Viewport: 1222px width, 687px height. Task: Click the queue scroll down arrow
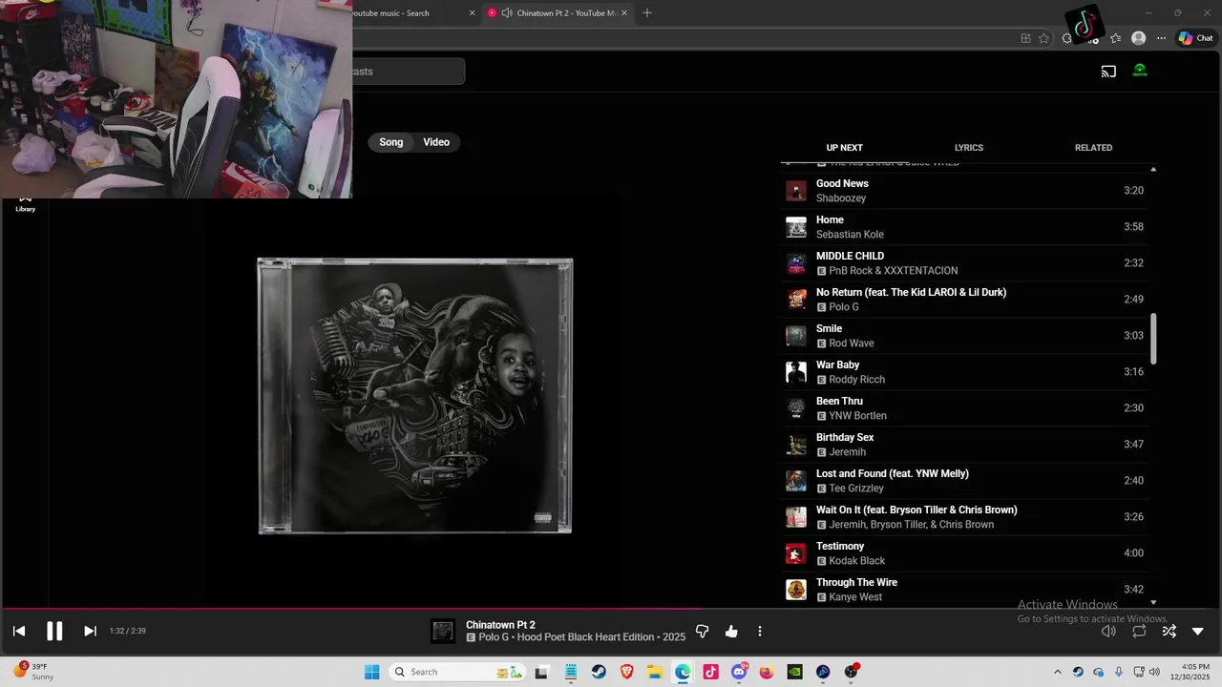tap(1153, 602)
